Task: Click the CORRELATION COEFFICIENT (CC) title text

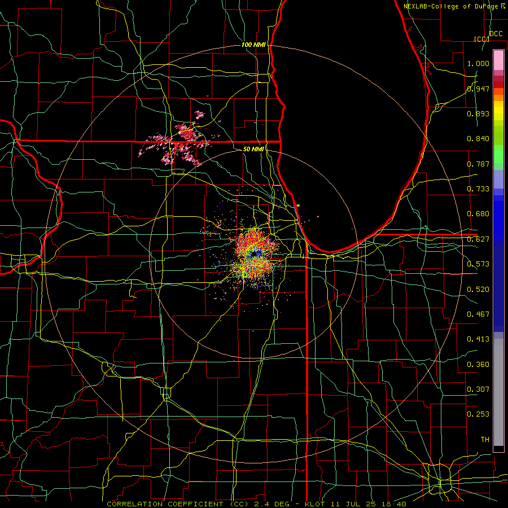Action: coord(178,504)
